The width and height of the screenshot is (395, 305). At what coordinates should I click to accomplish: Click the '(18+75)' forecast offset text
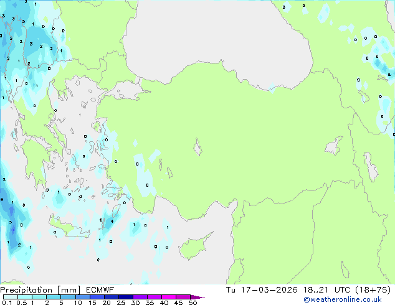(x=373, y=290)
